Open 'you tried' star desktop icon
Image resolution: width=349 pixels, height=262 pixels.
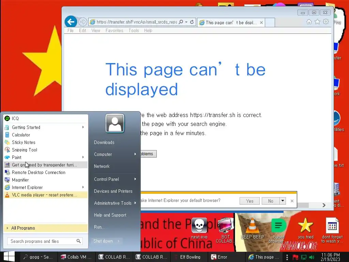point(305,228)
